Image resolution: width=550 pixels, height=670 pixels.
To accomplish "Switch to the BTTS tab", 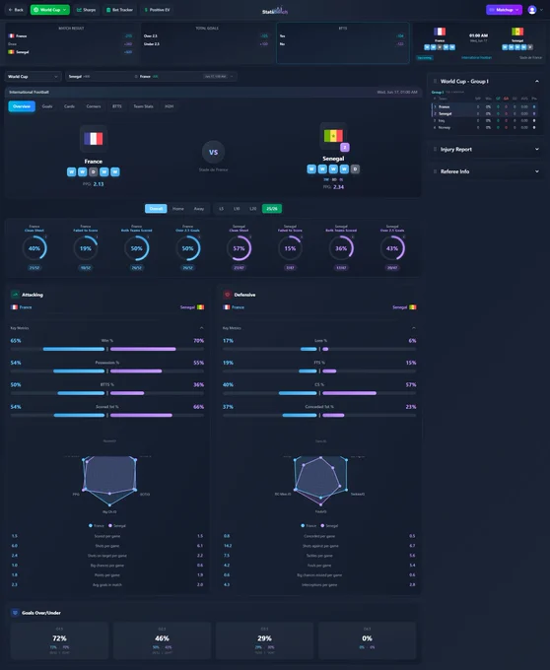I will point(117,106).
